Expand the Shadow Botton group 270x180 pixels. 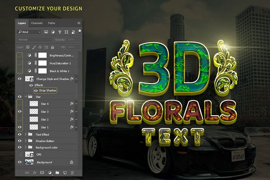26,141
